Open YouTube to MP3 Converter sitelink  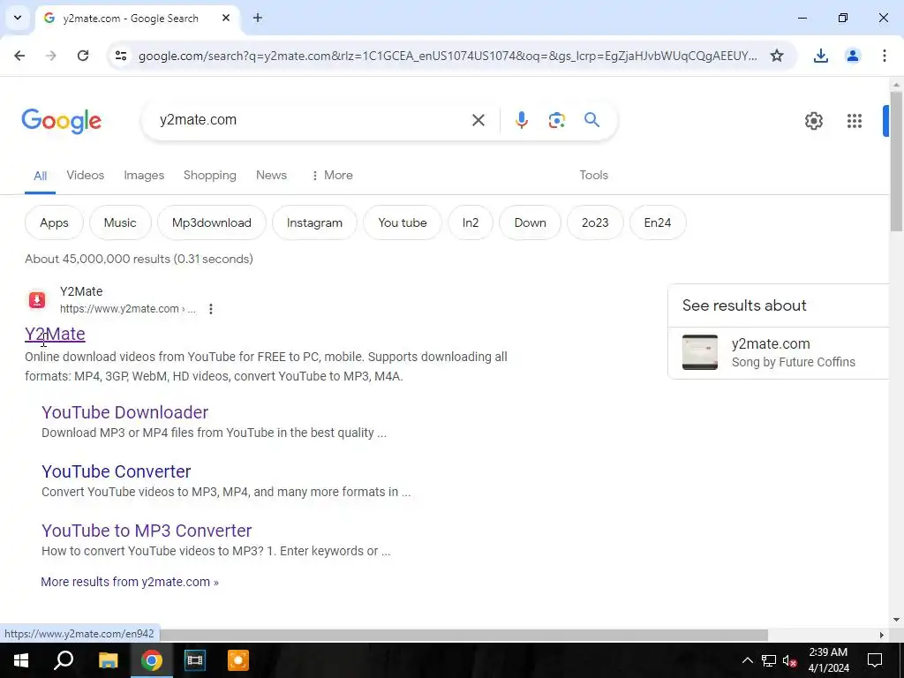pos(147,531)
